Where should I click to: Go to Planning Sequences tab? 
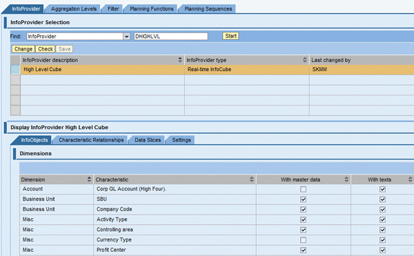click(x=208, y=9)
